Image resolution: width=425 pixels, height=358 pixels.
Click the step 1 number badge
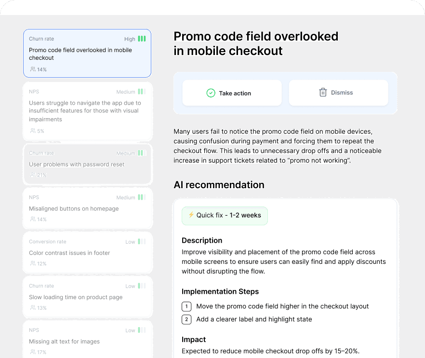click(x=186, y=306)
